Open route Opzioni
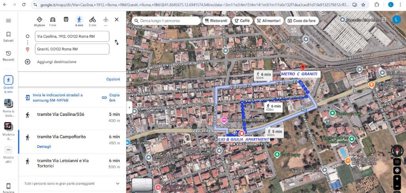406x193 pixels. [113, 79]
